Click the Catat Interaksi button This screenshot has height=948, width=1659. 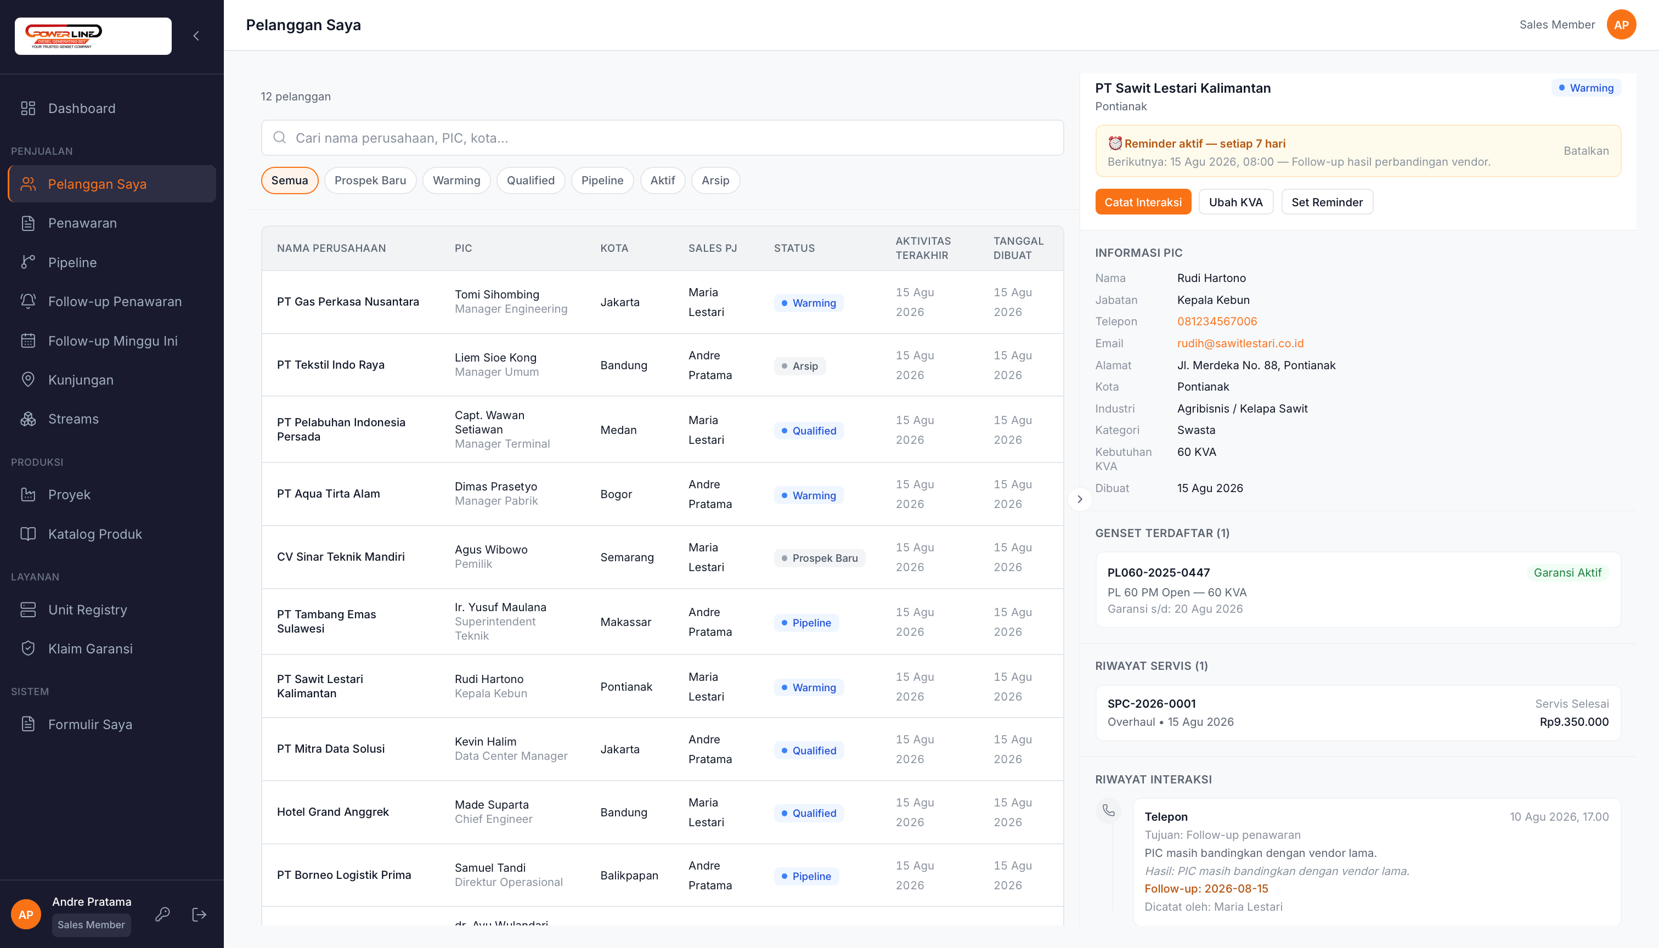pyautogui.click(x=1143, y=202)
